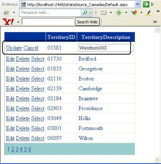This screenshot has height=164, width=161.
Task: Go to page 3 of grid
Action: pyautogui.click(x=17, y=149)
